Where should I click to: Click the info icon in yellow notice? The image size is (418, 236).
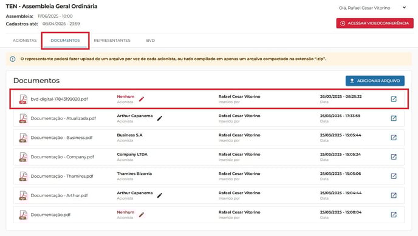point(13,59)
